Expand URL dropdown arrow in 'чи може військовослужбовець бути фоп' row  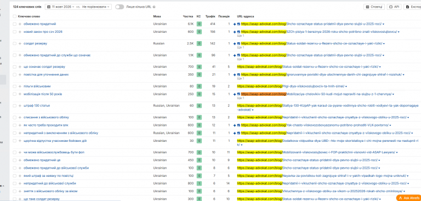click(396, 153)
